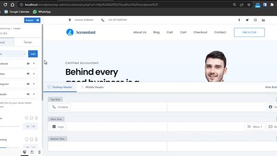Click the Main Row label
This screenshot has width=277, height=156.
tap(56, 119)
